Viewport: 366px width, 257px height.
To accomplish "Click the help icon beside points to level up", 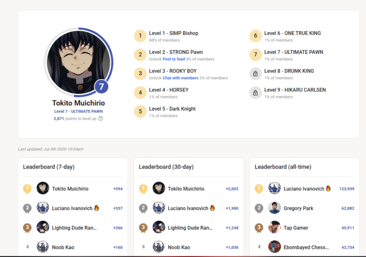I will (100, 118).
